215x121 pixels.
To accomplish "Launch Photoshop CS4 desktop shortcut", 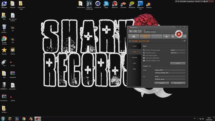I will coord(140,5).
